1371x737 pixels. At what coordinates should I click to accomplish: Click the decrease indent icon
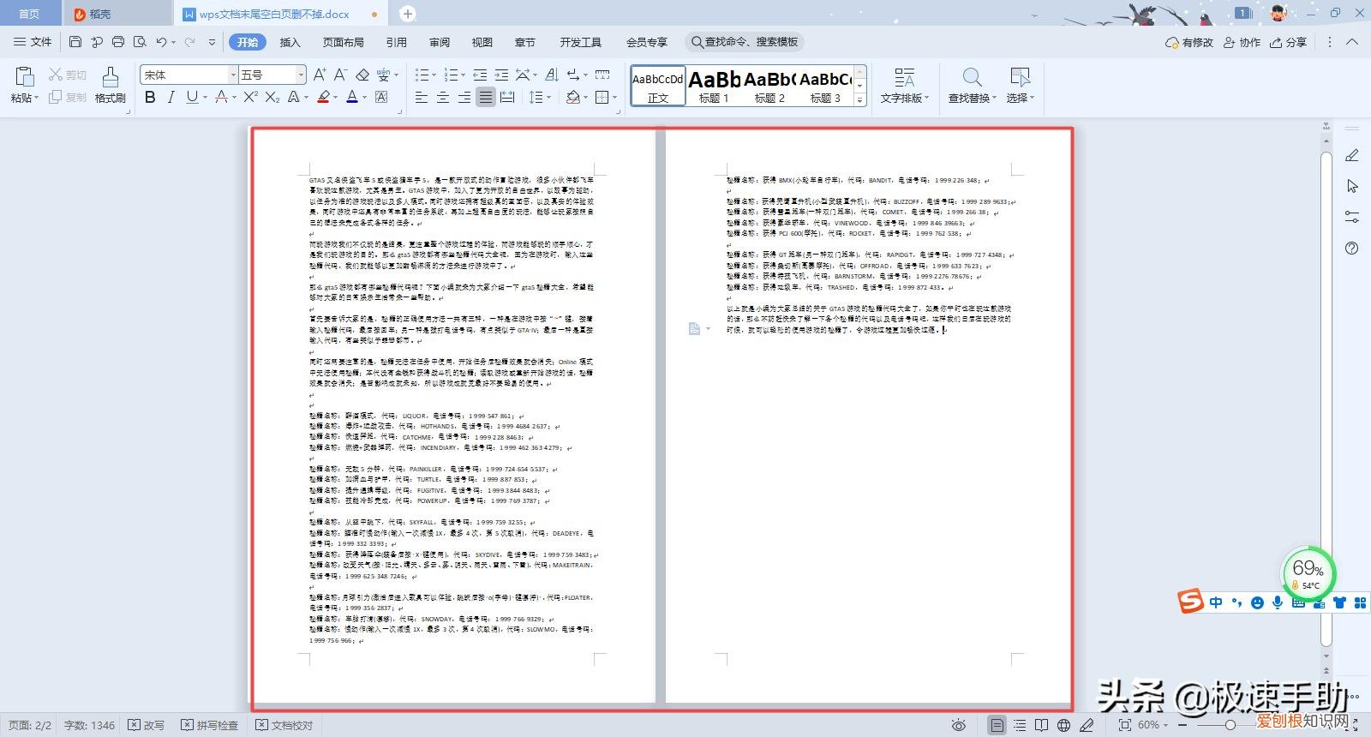coord(480,75)
